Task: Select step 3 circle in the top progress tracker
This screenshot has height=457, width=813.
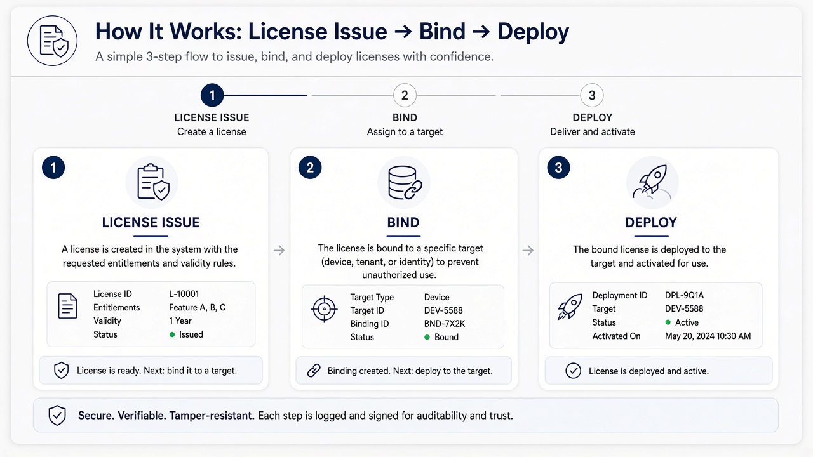Action: pos(592,96)
